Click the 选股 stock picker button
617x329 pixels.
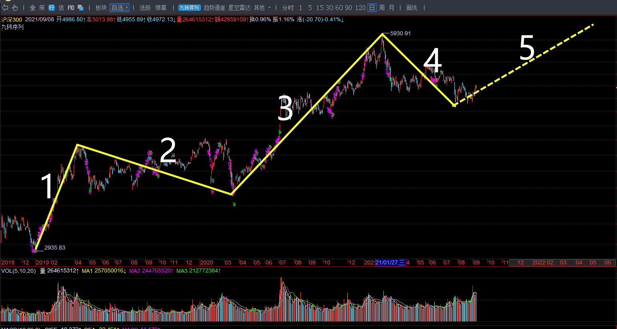pos(145,8)
